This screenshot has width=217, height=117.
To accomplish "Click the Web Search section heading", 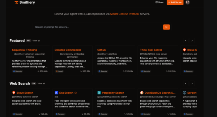I will [x=20, y=84].
